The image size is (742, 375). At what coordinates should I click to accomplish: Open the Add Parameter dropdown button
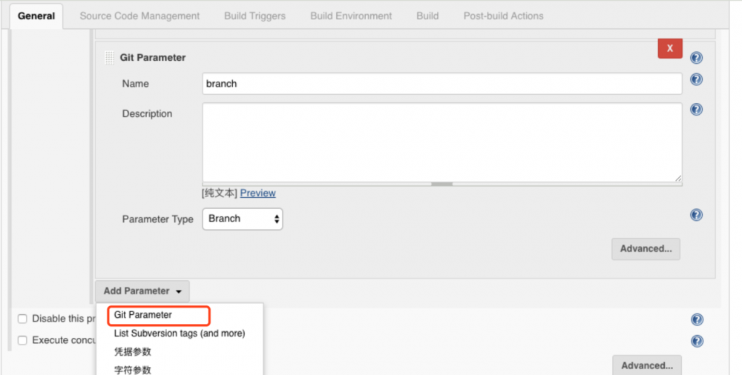[x=142, y=291]
